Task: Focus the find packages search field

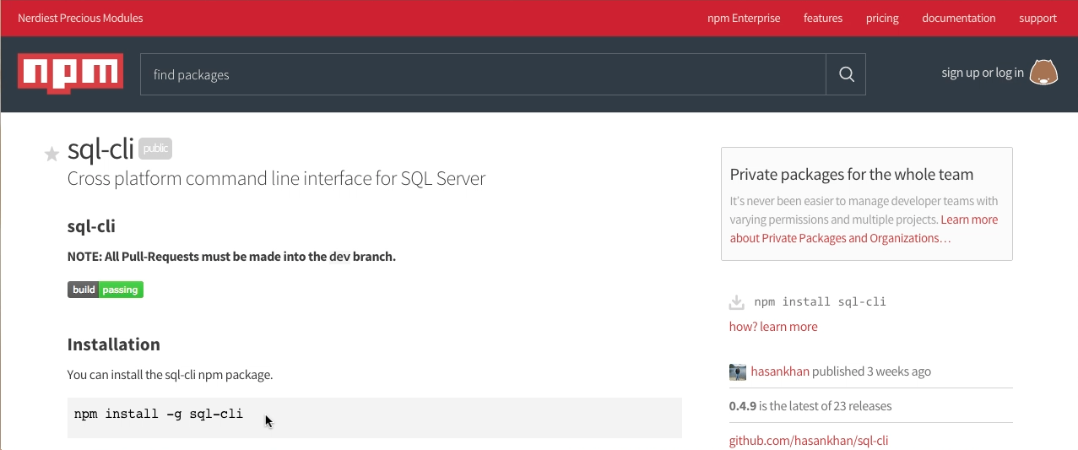Action: pyautogui.click(x=483, y=74)
